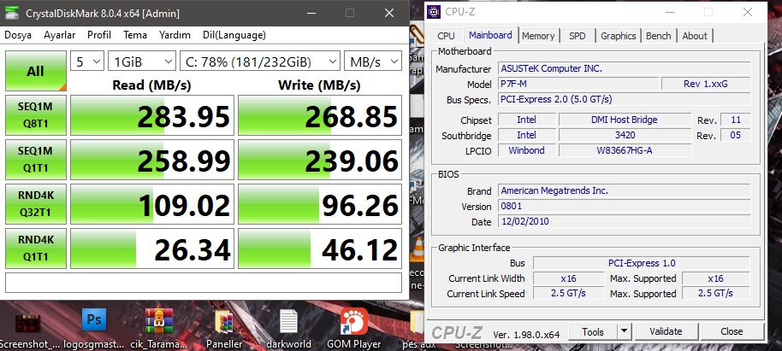This screenshot has width=782, height=351.
Task: Click the Current Link Width x16 value
Action: [x=569, y=278]
